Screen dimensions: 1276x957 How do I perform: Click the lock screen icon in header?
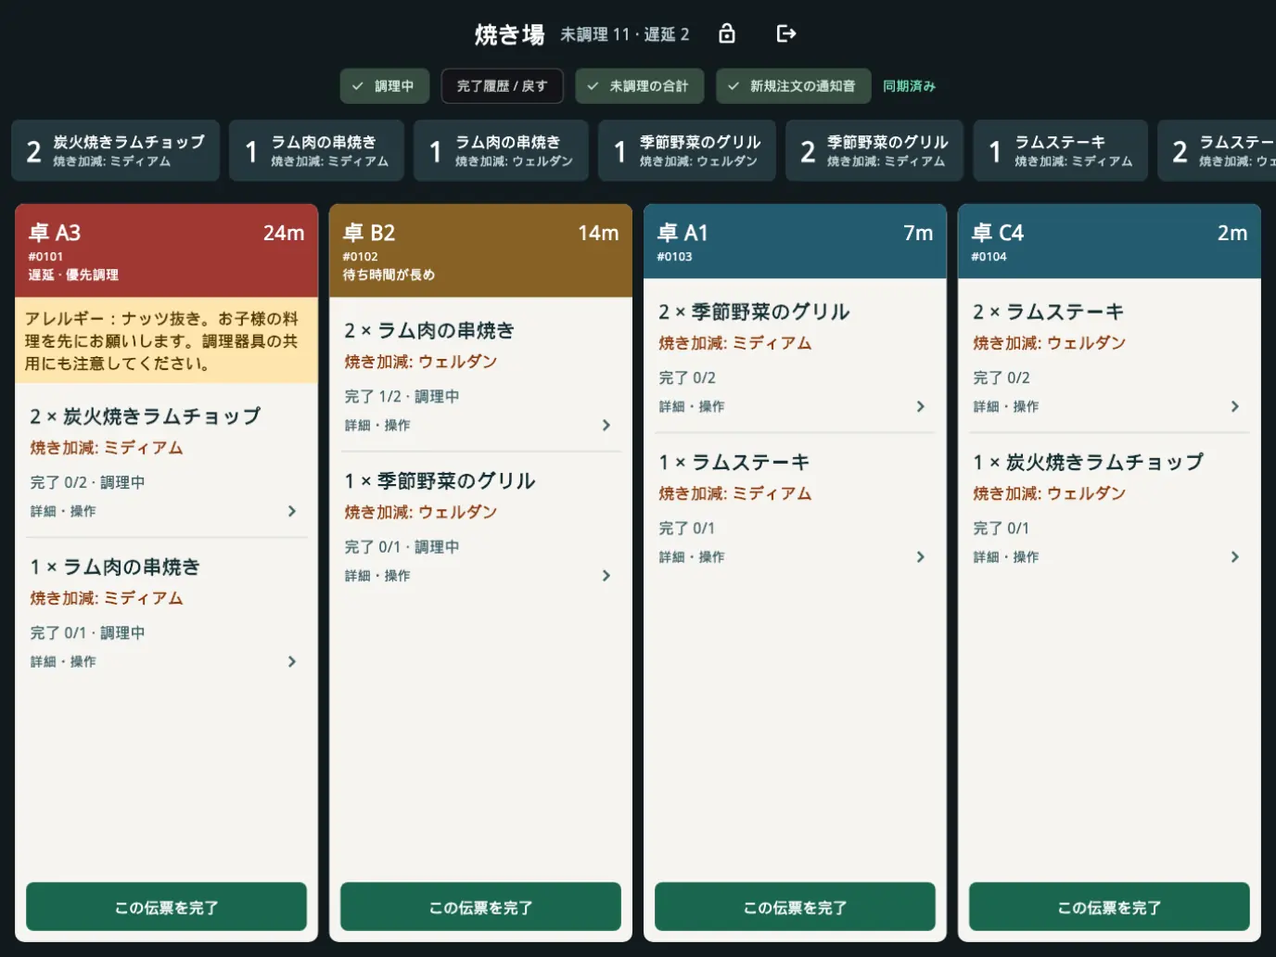click(x=727, y=34)
